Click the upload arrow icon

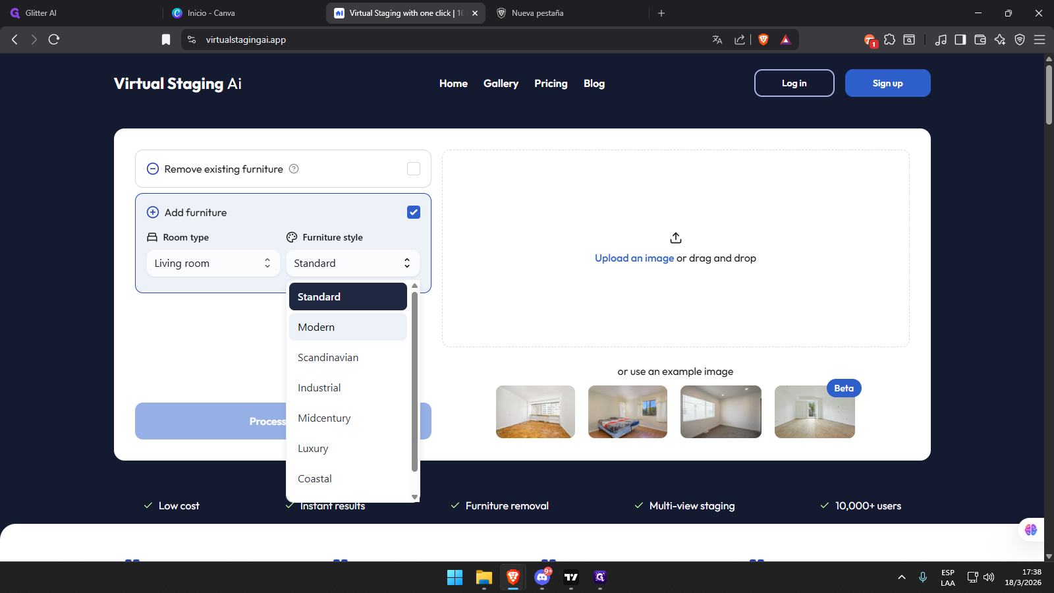click(675, 238)
